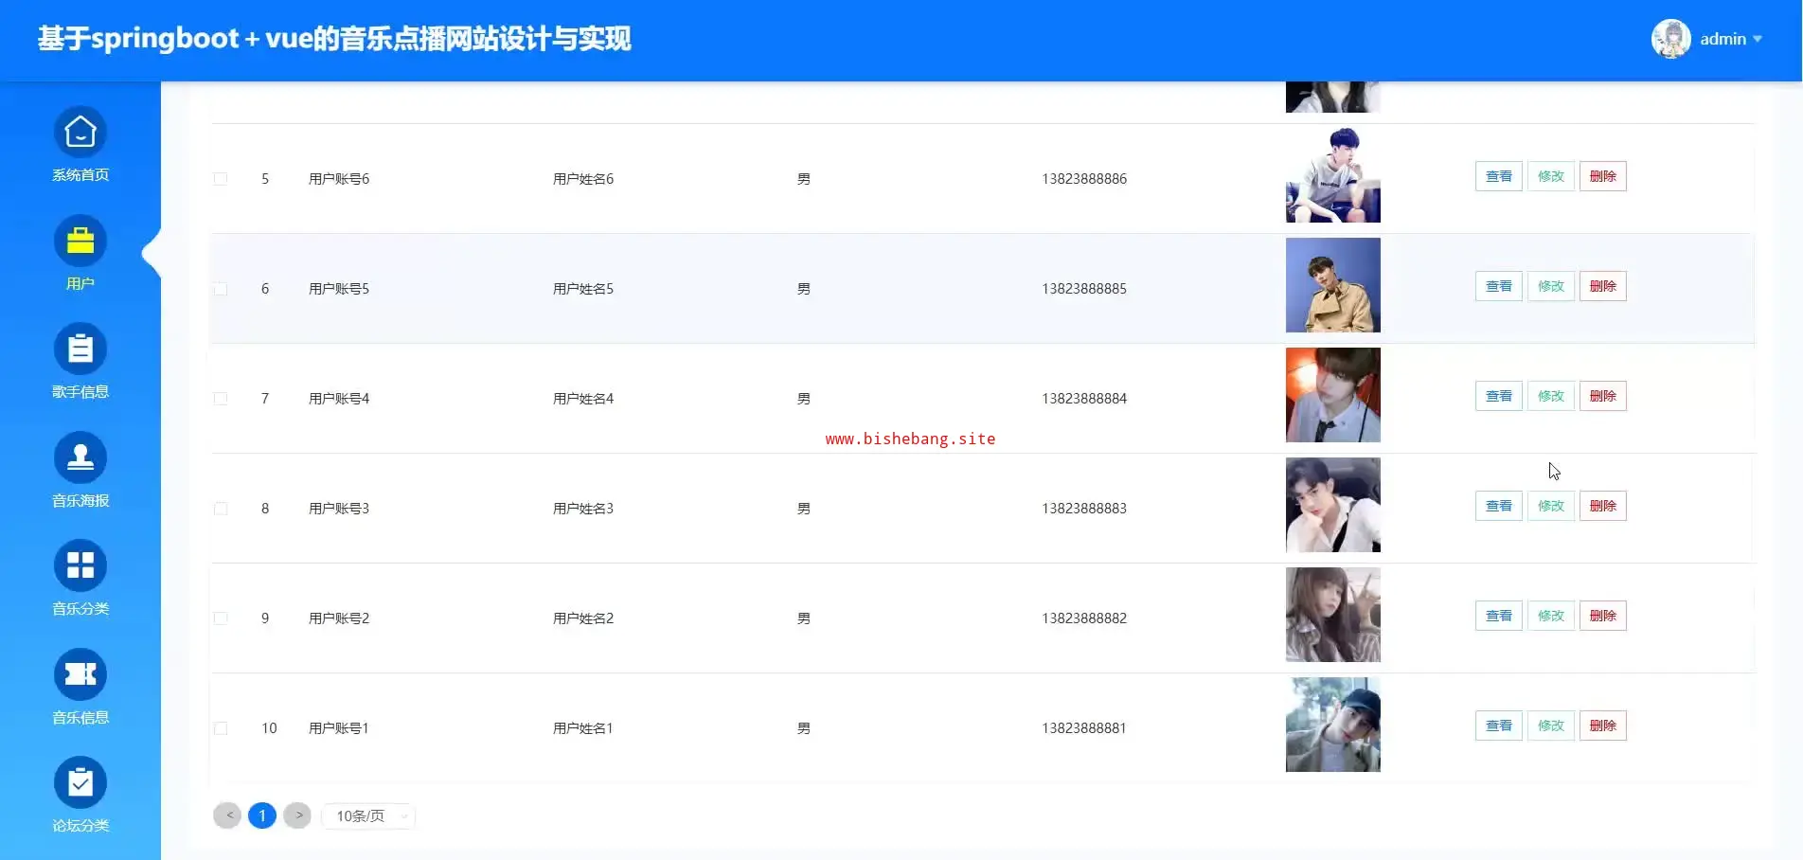Edit 用户账号6 with 修改
Screen dimensions: 1803x860
pos(1551,176)
